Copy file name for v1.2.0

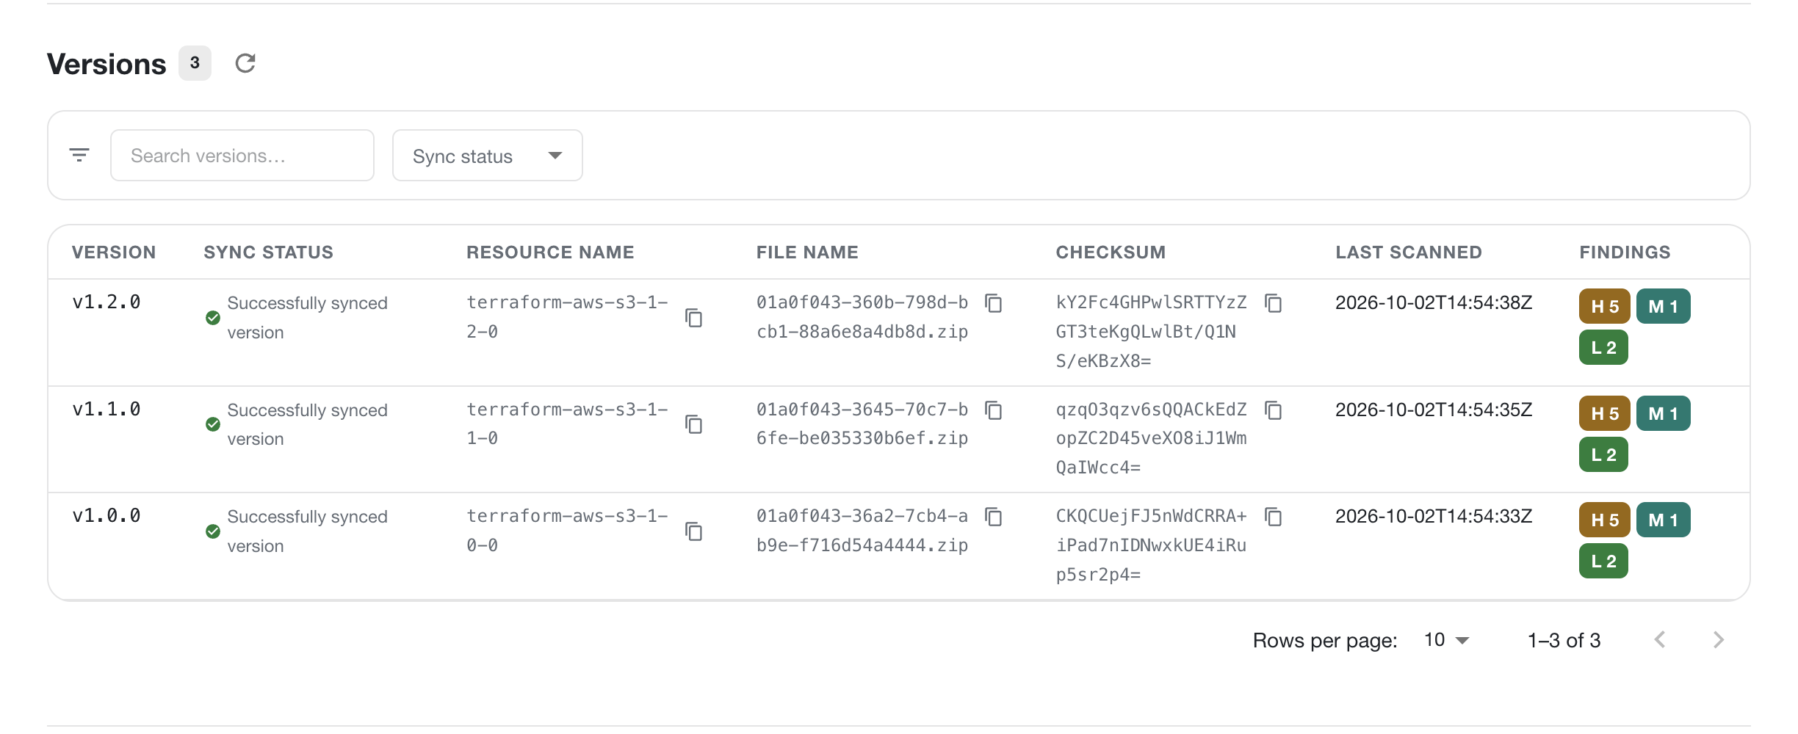994,303
